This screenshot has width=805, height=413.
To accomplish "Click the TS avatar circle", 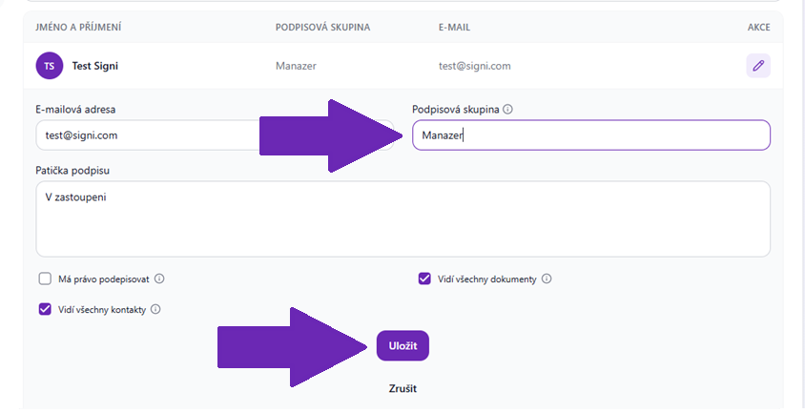I will pyautogui.click(x=50, y=66).
